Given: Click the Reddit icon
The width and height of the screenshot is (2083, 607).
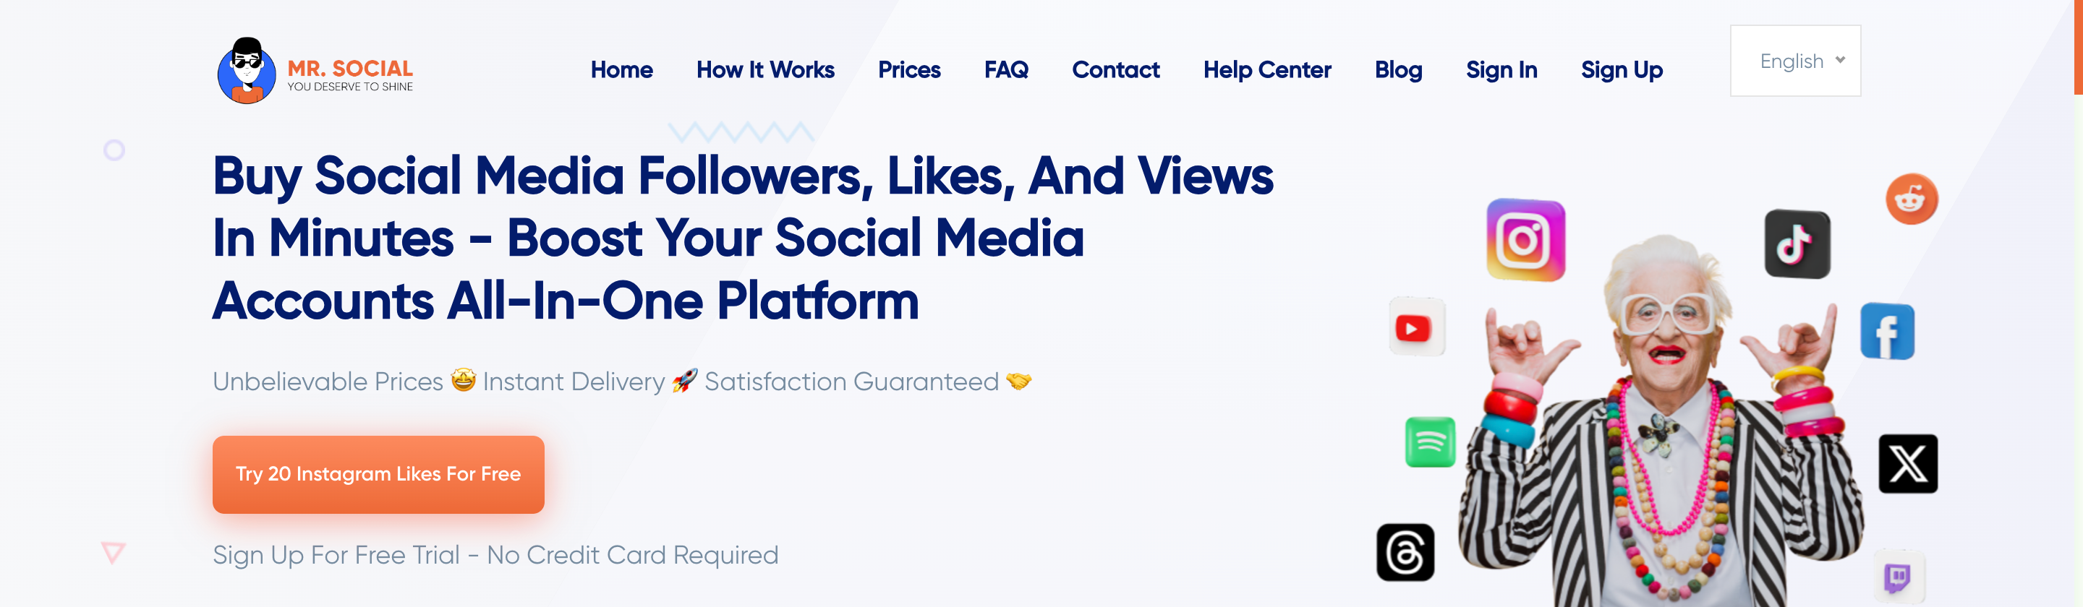Looking at the screenshot, I should (x=1911, y=197).
